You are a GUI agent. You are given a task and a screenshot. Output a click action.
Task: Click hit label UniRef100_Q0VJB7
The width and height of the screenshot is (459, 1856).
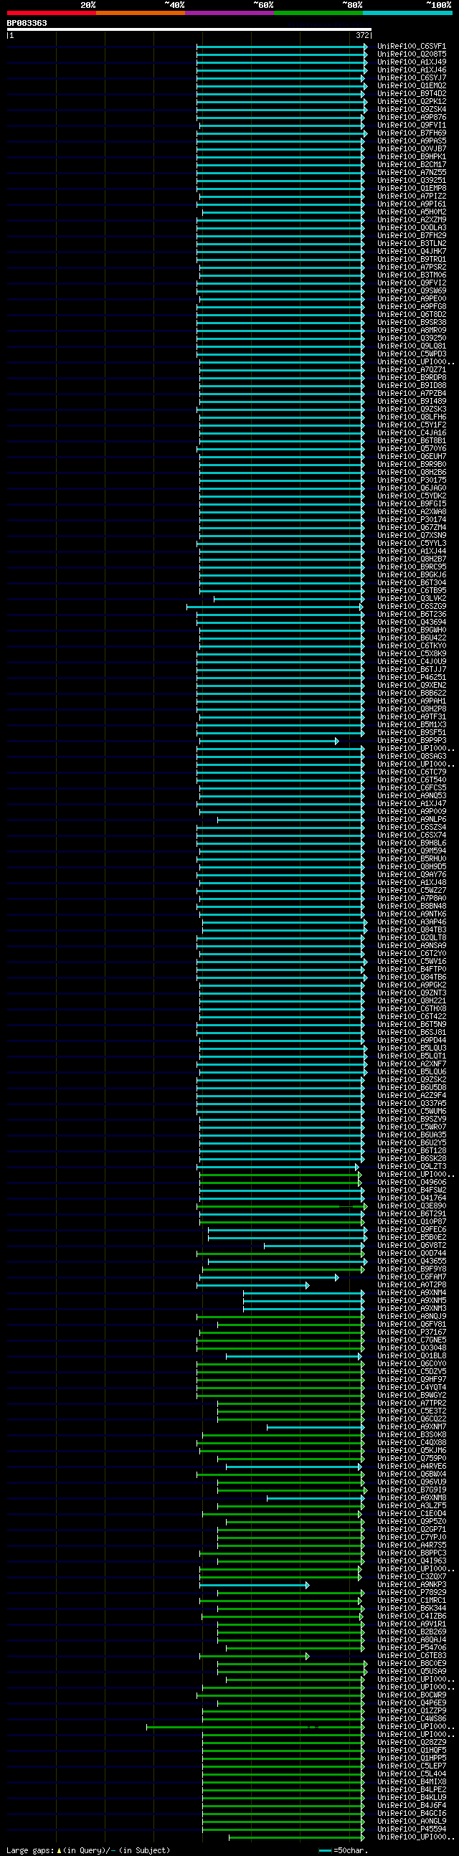point(412,149)
